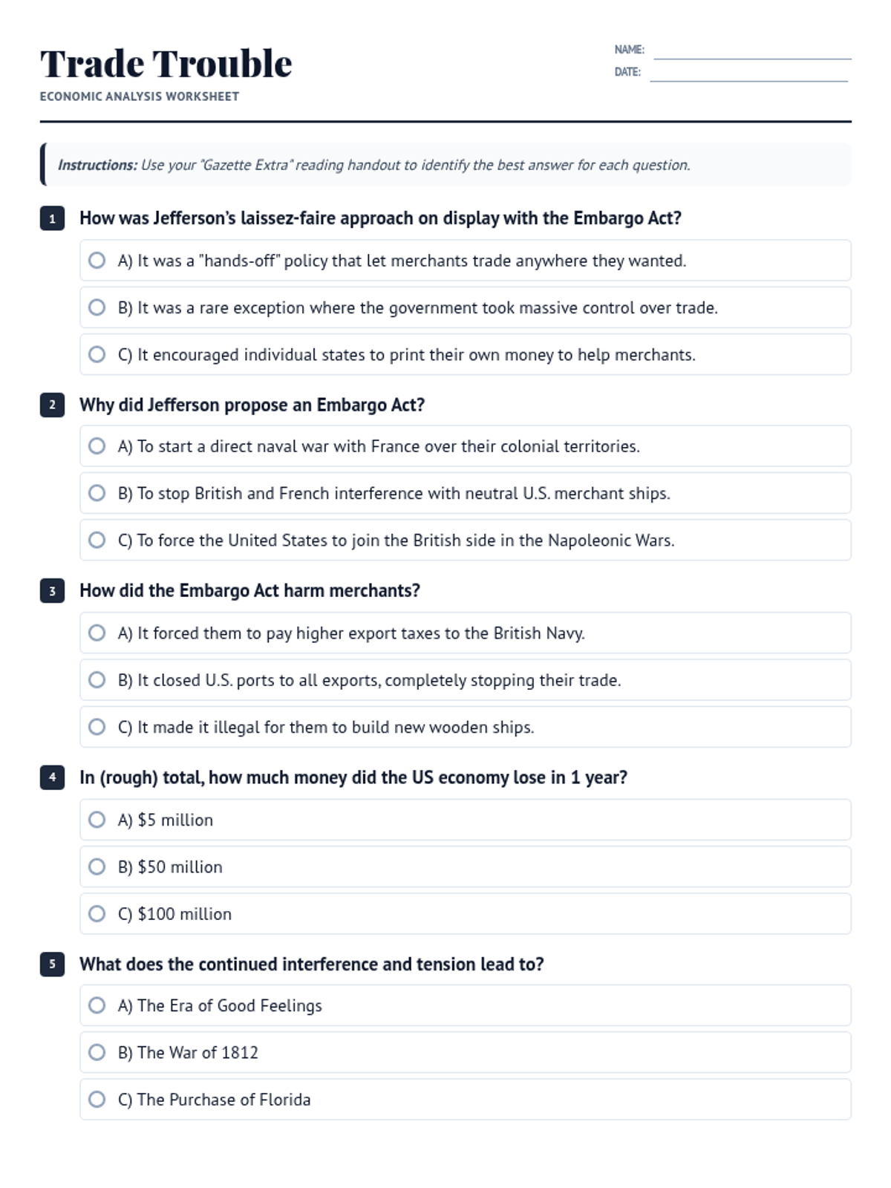The width and height of the screenshot is (891, 1188).
Task: Select 'naval war with France' answer
Action: [x=465, y=446]
